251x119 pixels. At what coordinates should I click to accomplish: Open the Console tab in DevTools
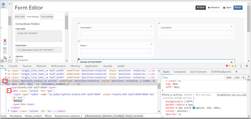[13, 66]
